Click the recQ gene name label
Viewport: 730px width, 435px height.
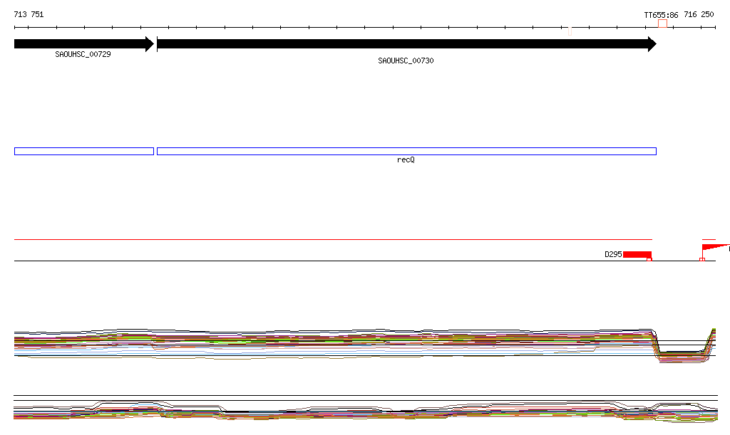point(406,160)
